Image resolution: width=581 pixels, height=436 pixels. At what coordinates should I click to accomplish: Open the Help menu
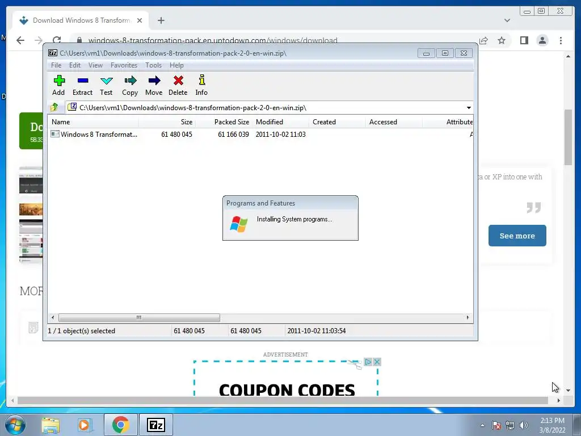(x=176, y=65)
